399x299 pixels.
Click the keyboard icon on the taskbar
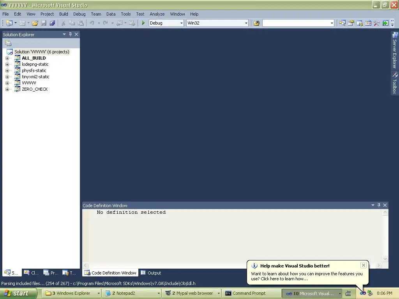348,294
